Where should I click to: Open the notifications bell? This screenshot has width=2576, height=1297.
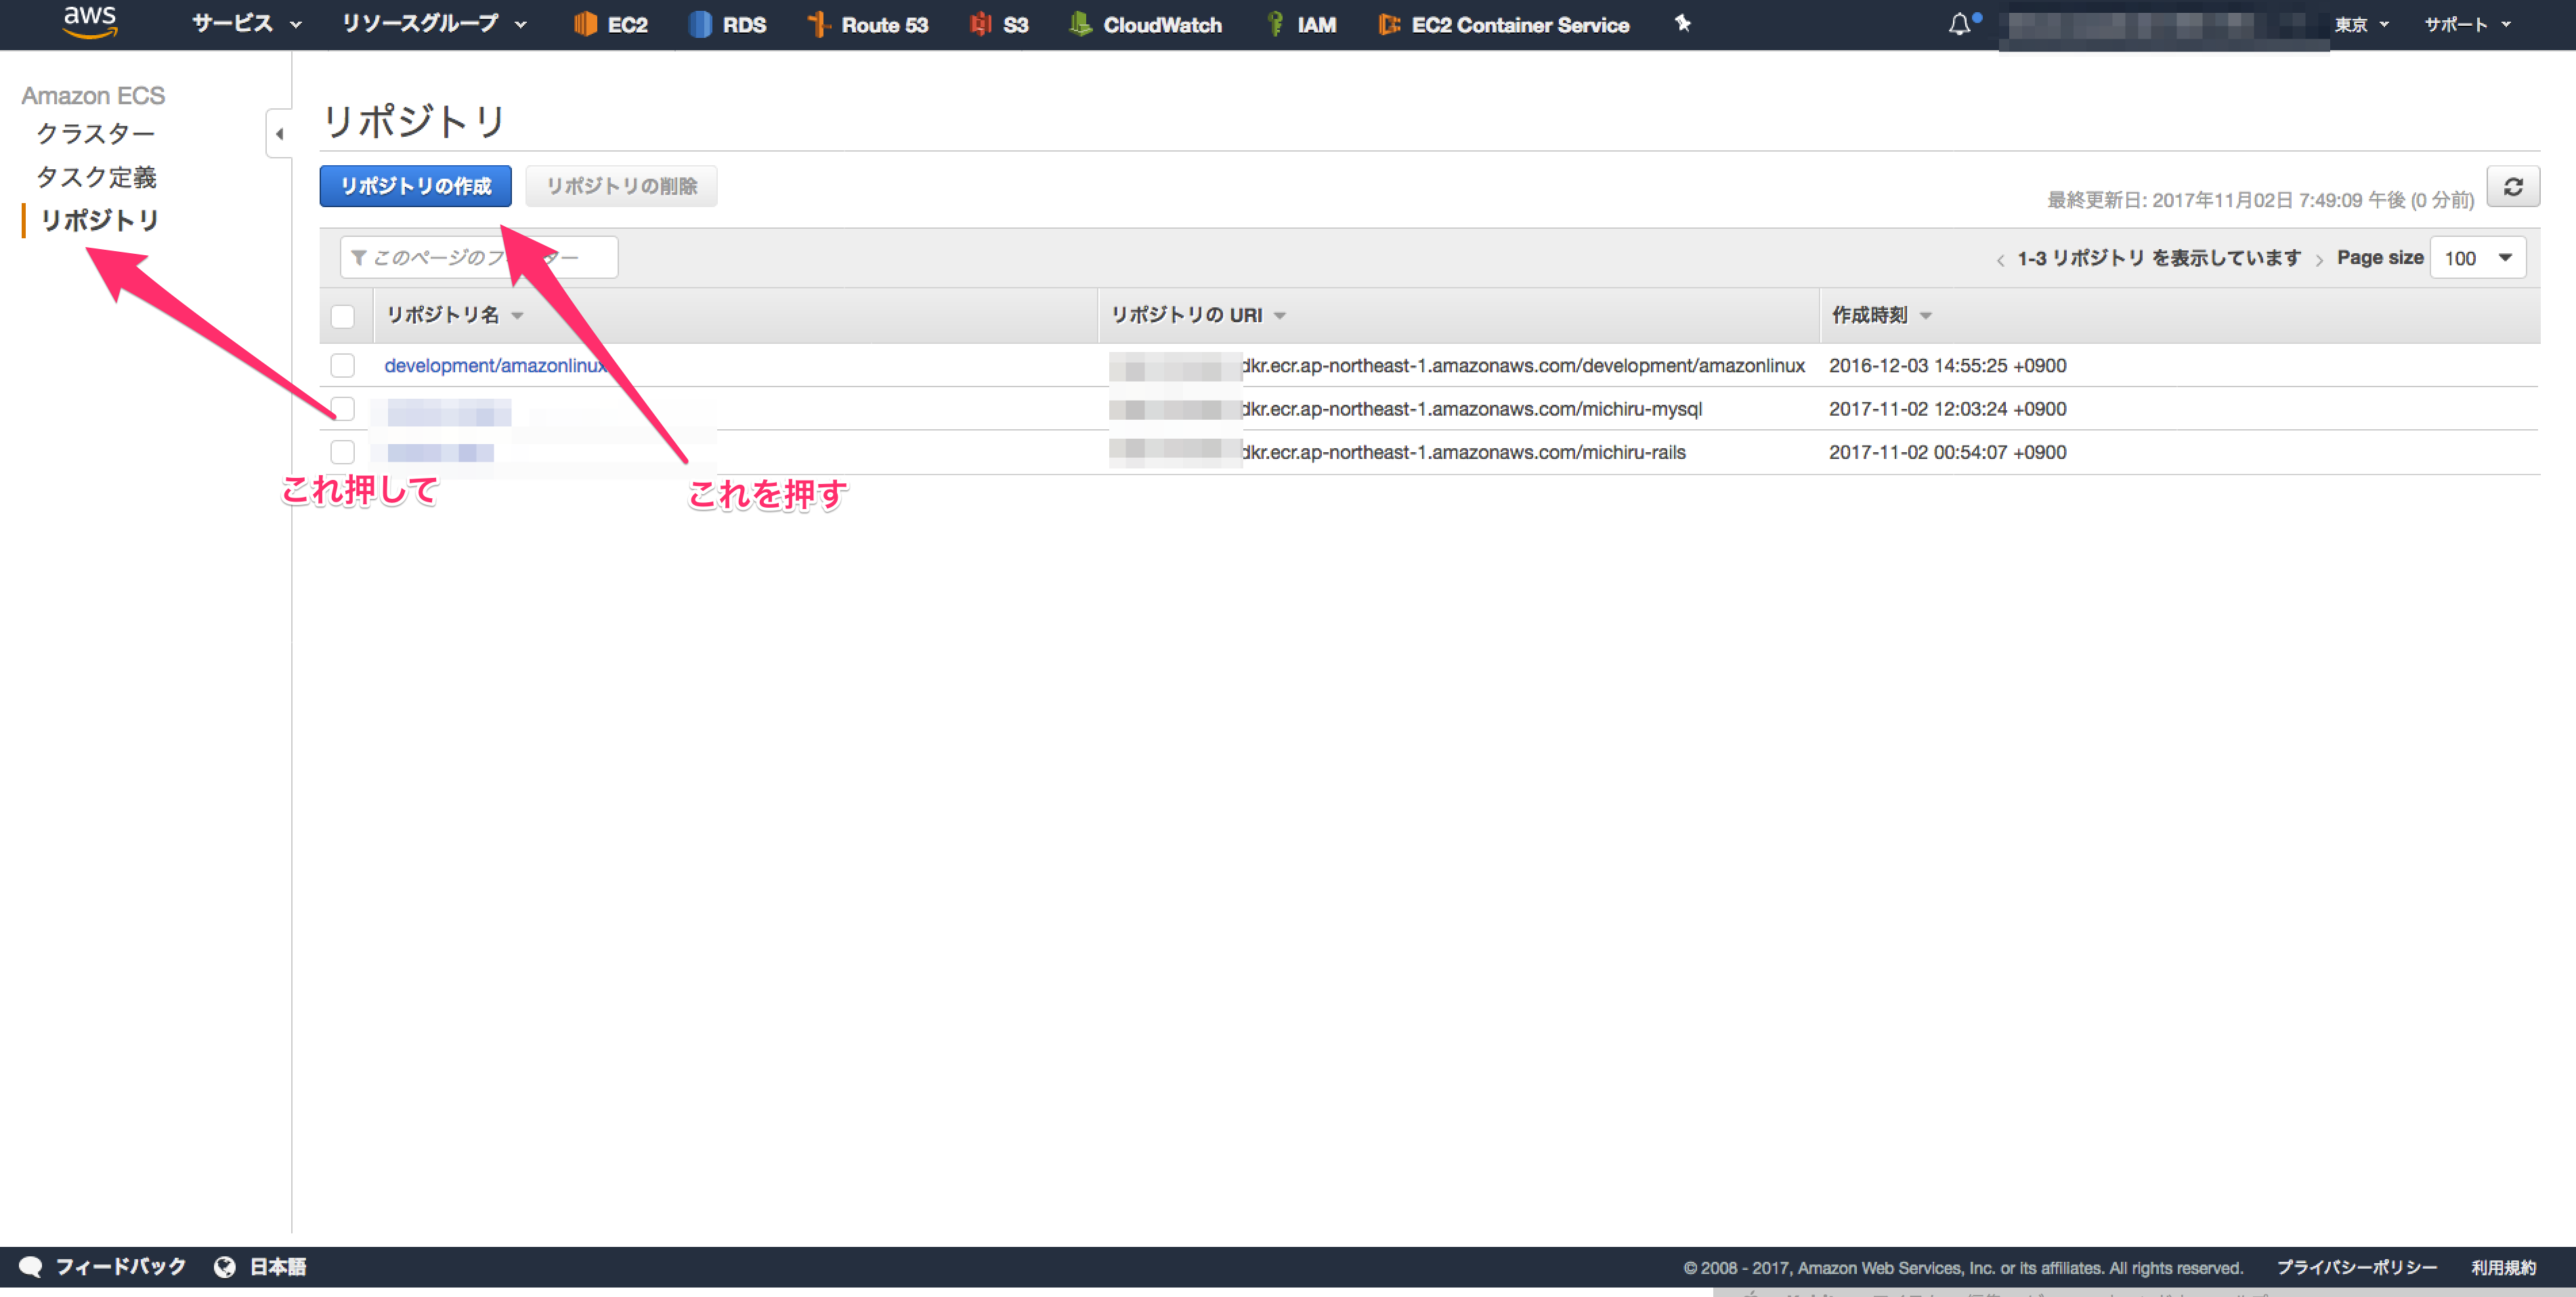pos(1959,24)
